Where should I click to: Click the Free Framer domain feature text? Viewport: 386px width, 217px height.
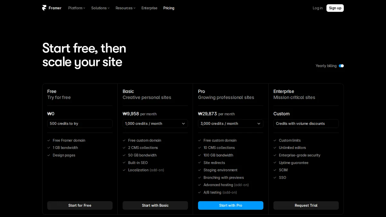point(69,140)
